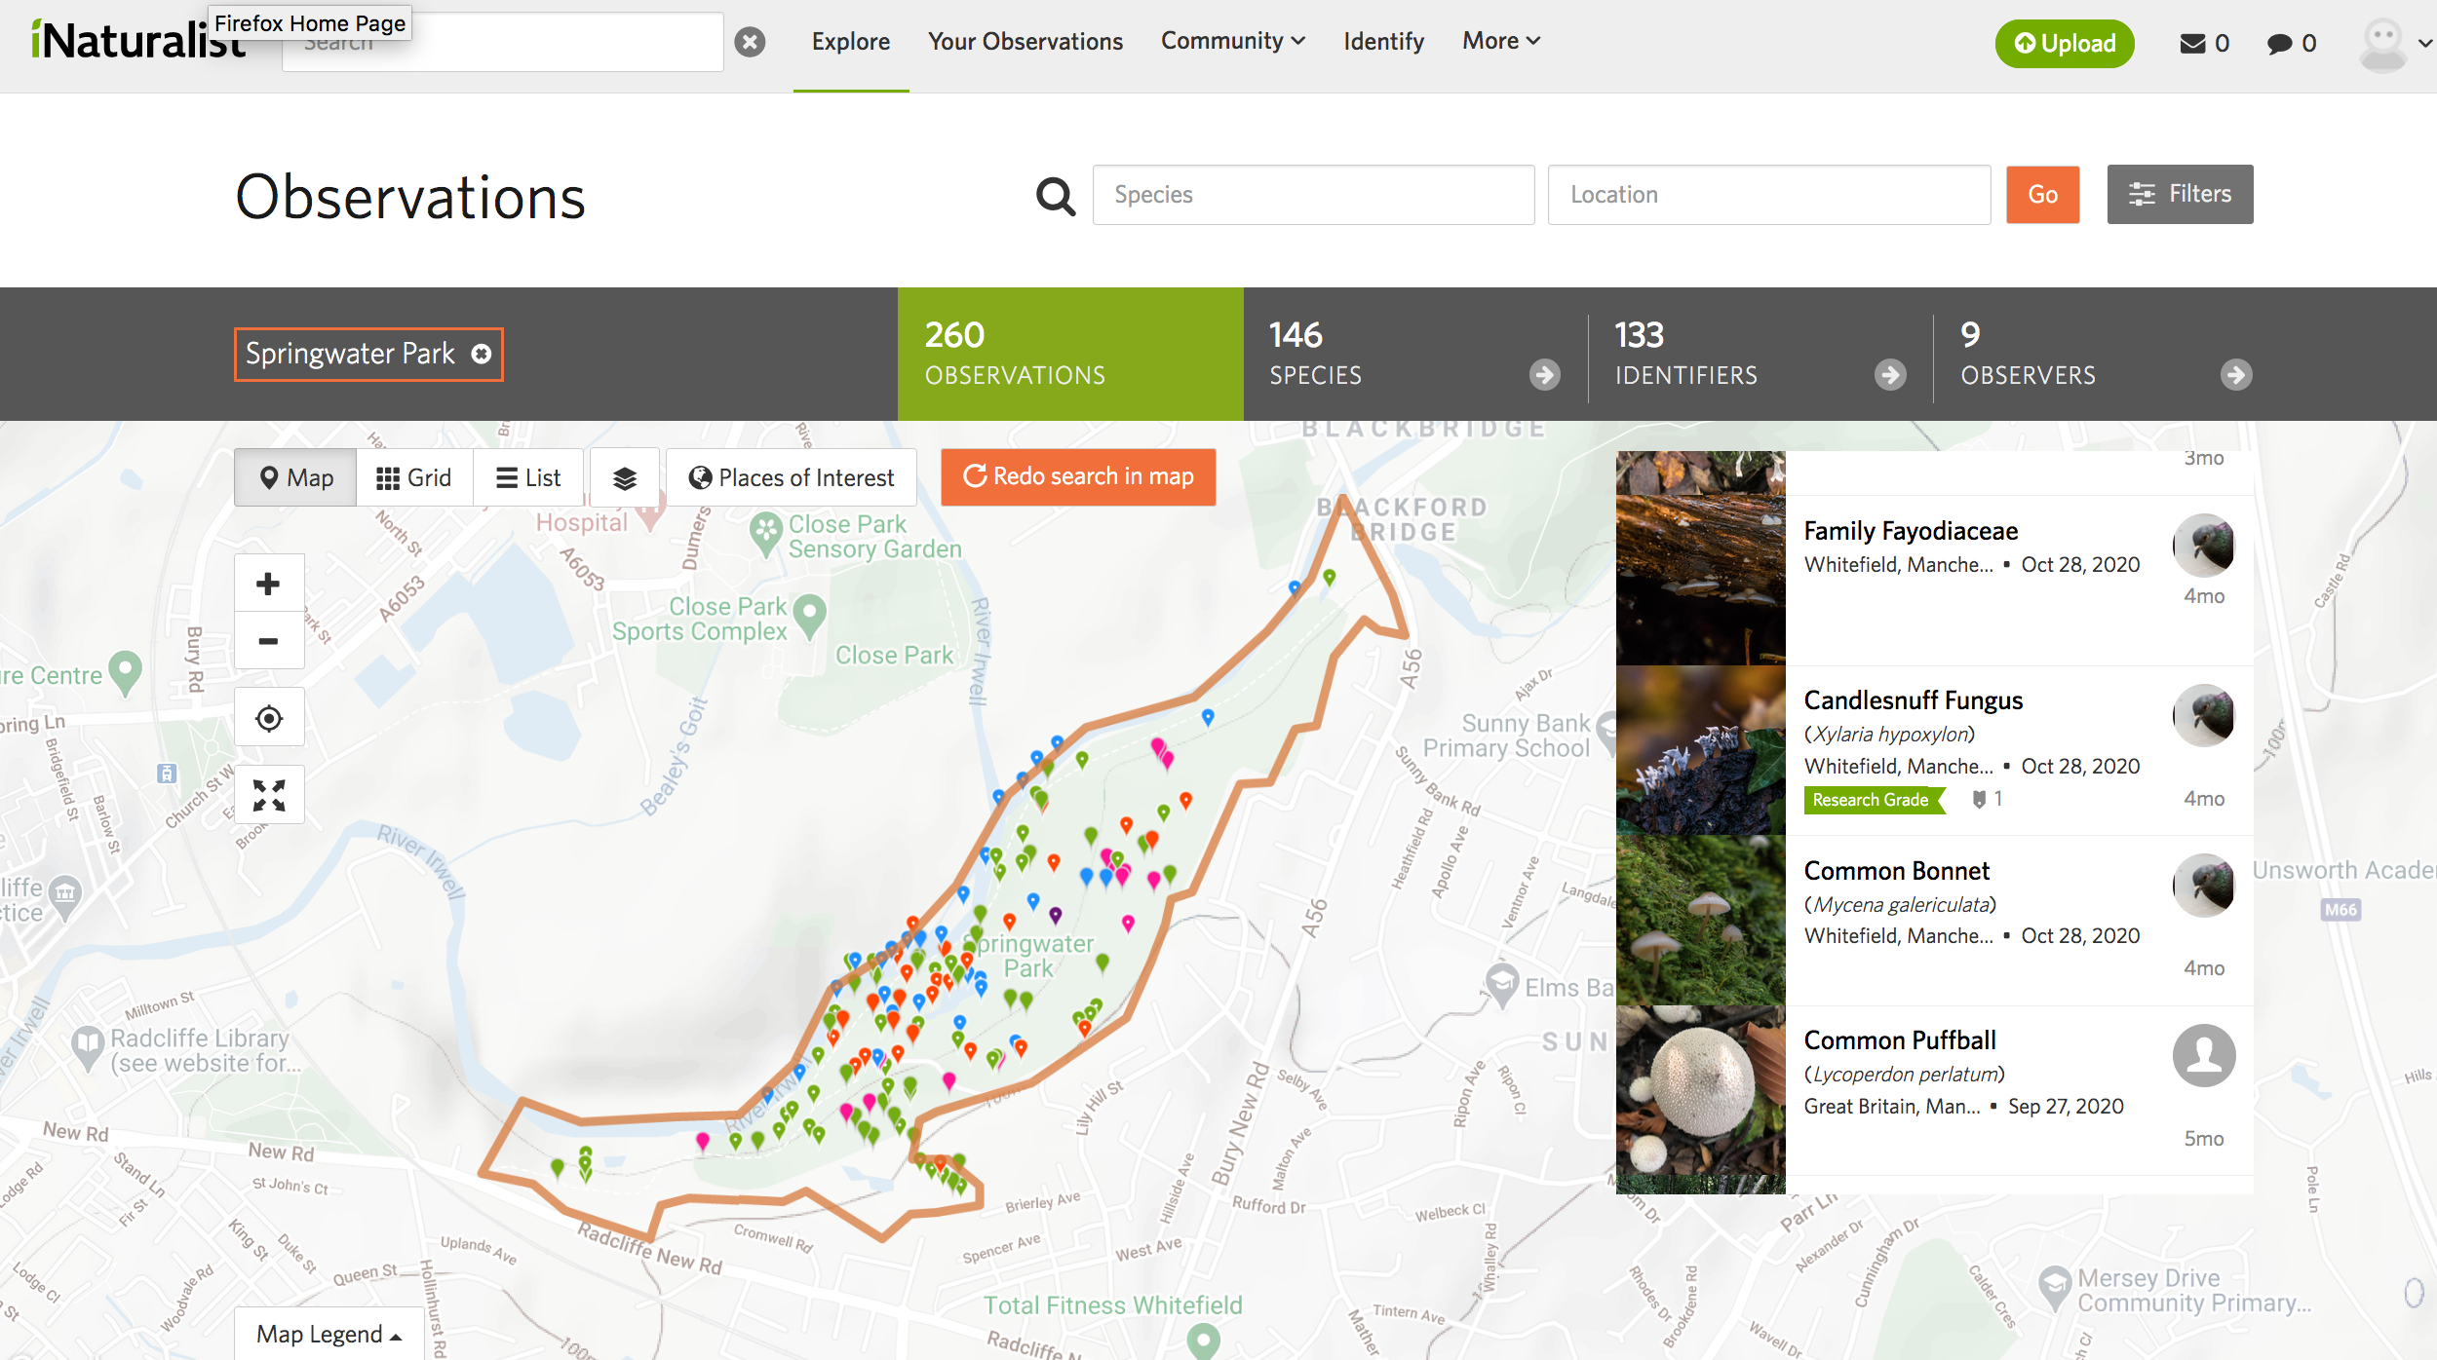Open the Candlesnuff Fungus observation thumbnail
This screenshot has width=2437, height=1360.
[1700, 750]
